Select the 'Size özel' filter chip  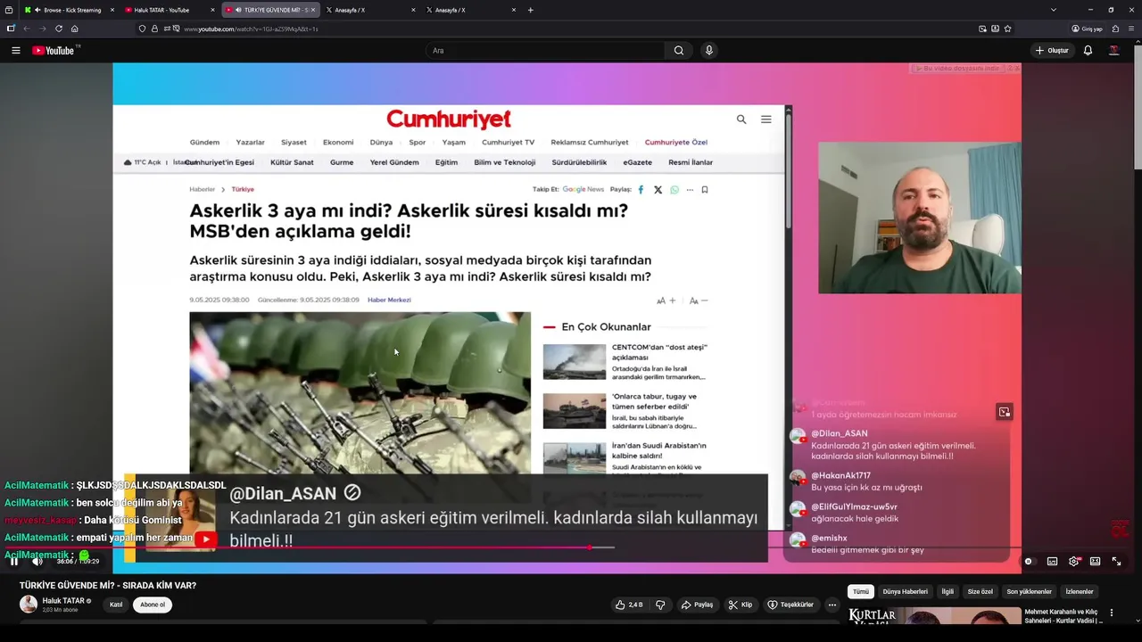(x=980, y=591)
